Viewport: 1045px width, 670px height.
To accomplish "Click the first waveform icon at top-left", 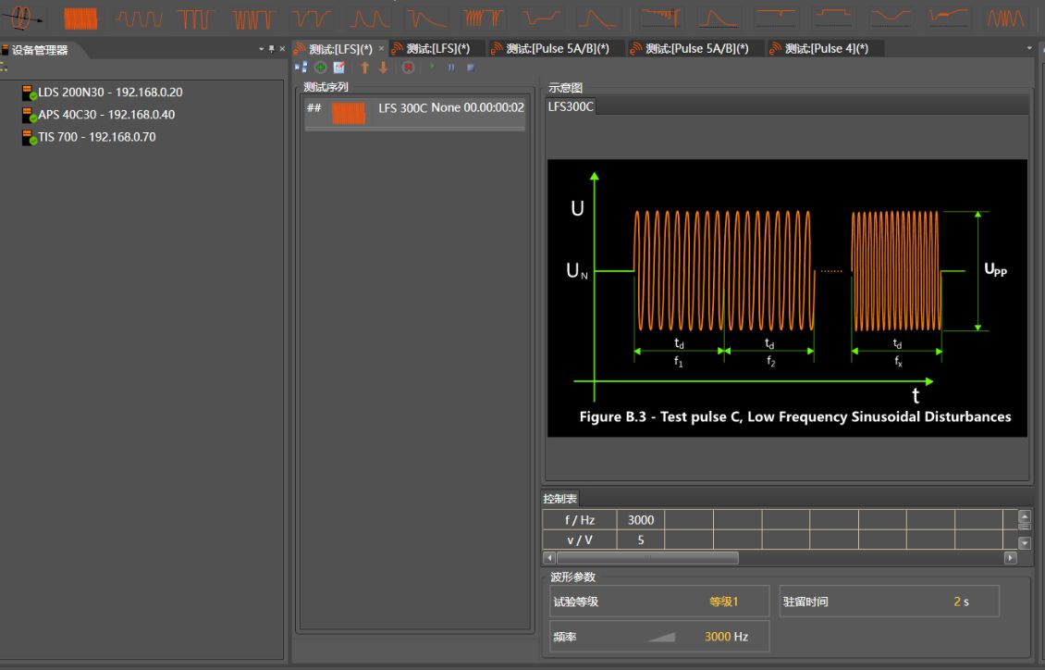I will [x=22, y=18].
